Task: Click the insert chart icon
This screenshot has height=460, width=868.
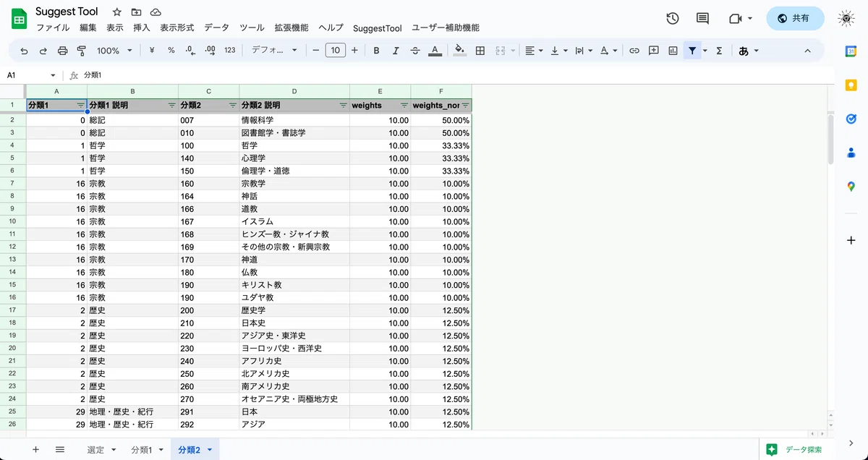Action: click(673, 51)
